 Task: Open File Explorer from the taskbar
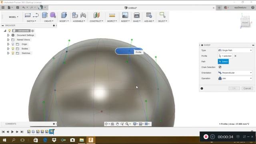82,140
